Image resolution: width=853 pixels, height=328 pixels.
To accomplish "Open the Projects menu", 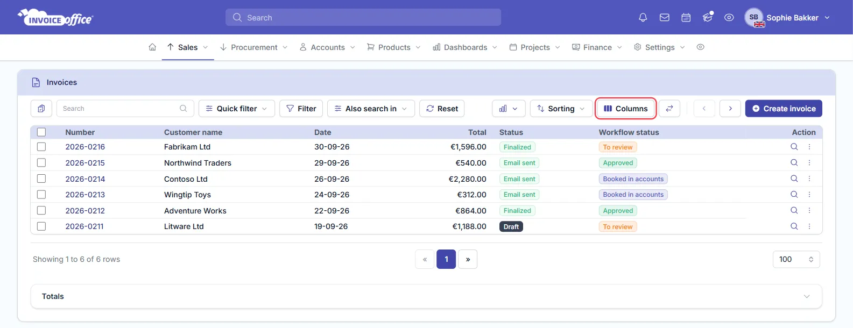I will click(x=535, y=47).
